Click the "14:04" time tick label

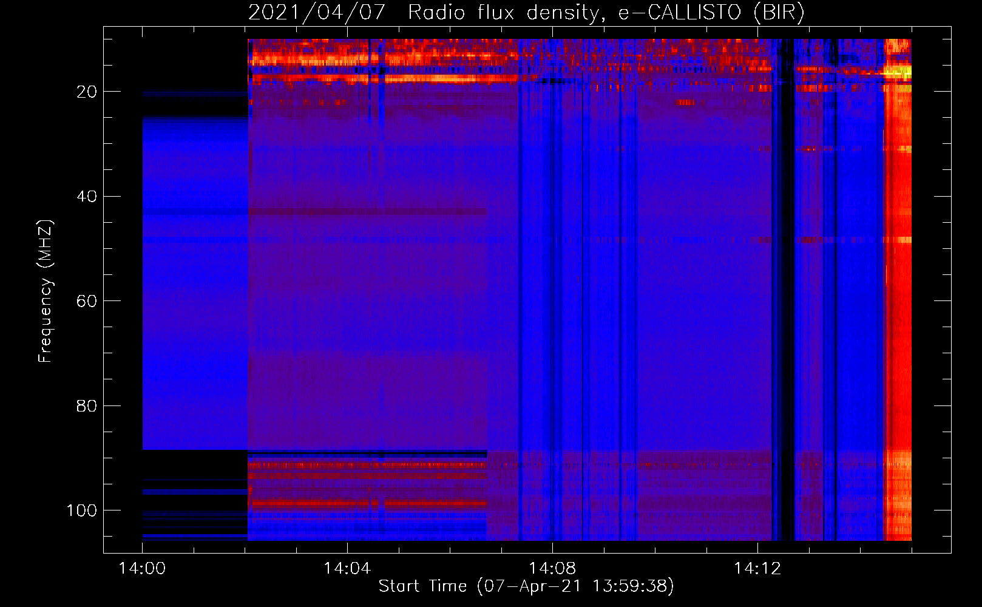point(347,569)
